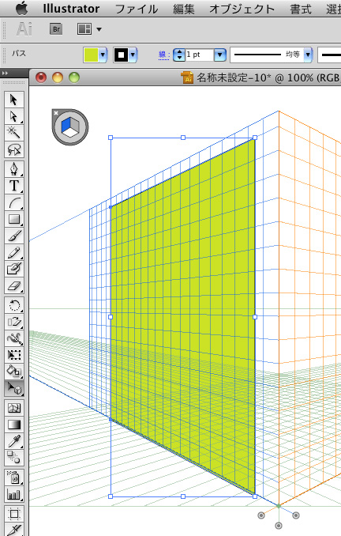The image size is (341, 536).
Task: Activate left grid plane on cube widget
Action: [66, 124]
